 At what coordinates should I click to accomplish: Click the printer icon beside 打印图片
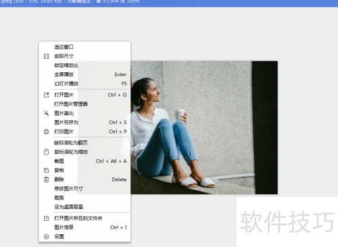[x=46, y=132]
